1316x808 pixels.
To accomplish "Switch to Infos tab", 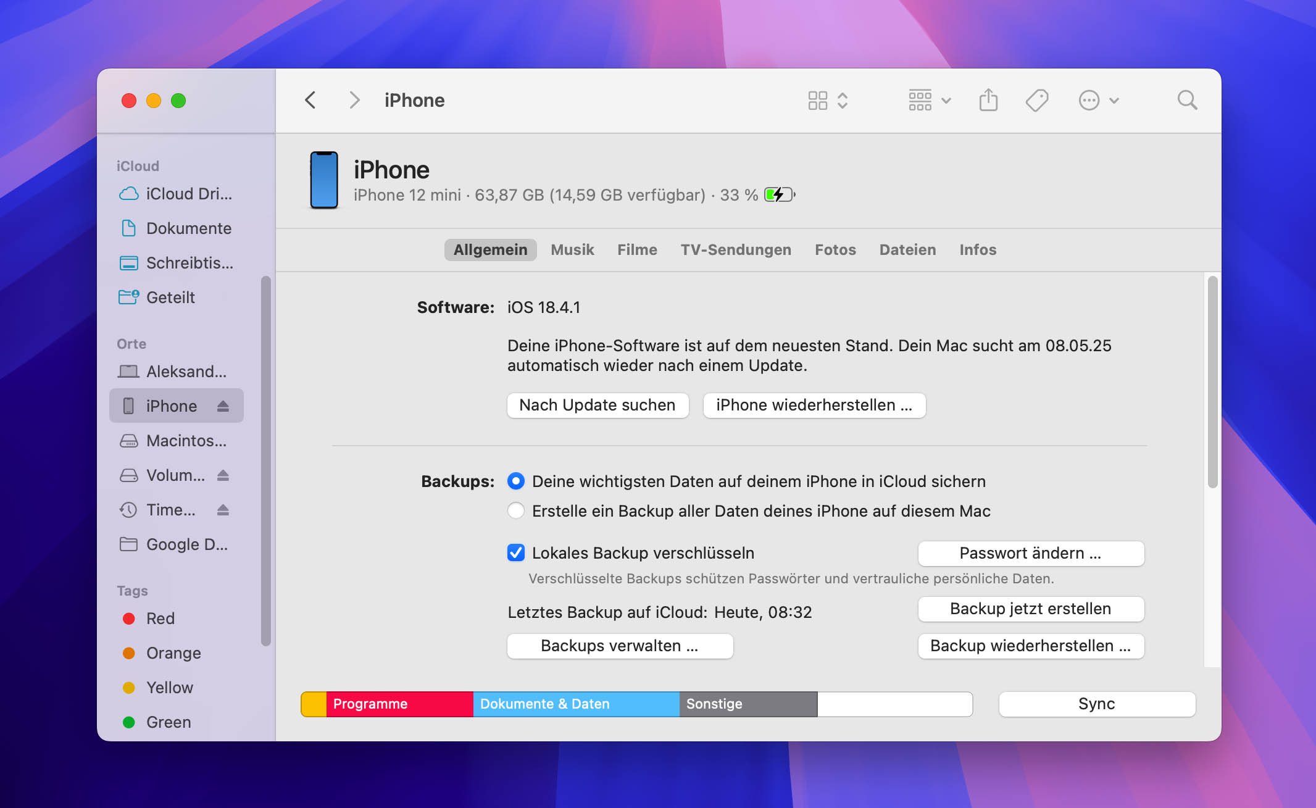I will [x=978, y=249].
